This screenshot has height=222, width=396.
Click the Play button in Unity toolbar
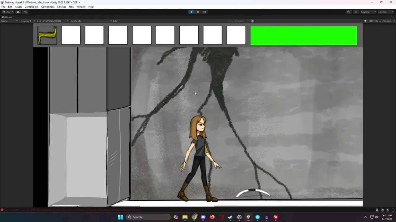point(192,12)
